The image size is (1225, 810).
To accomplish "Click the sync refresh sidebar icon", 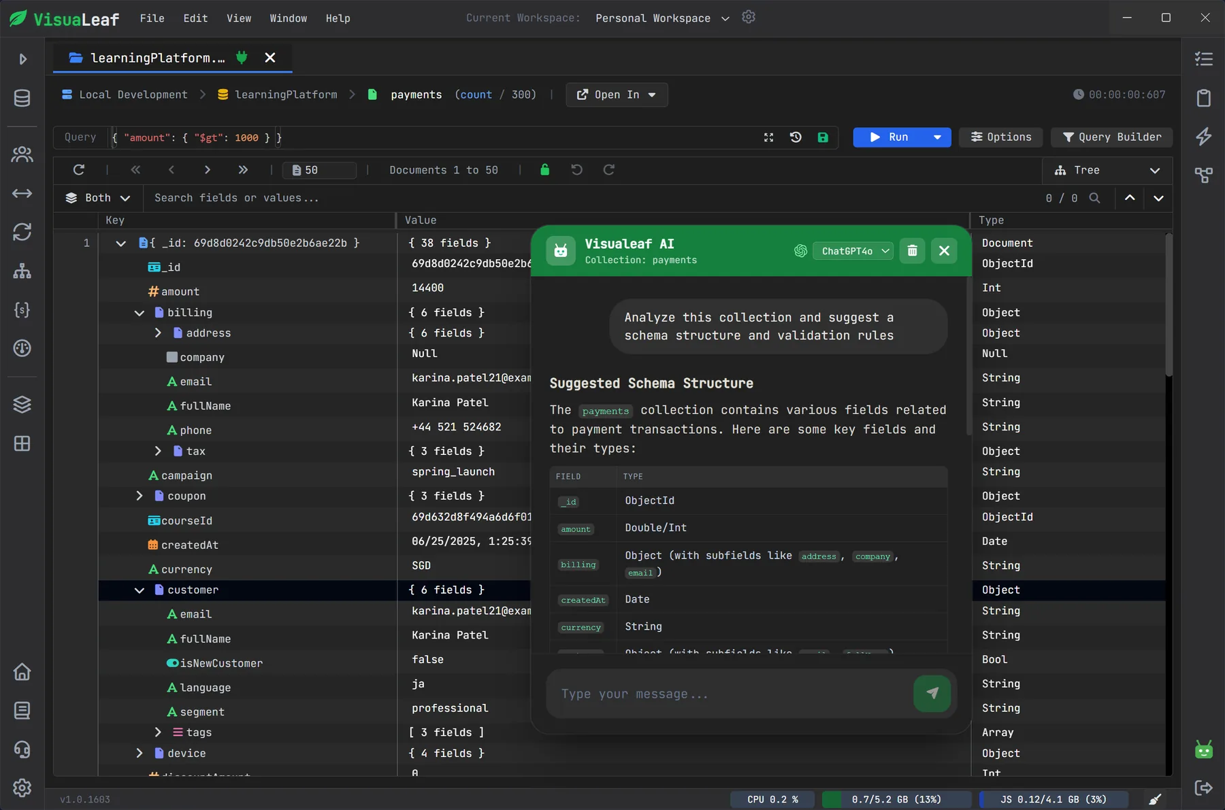I will tap(22, 232).
